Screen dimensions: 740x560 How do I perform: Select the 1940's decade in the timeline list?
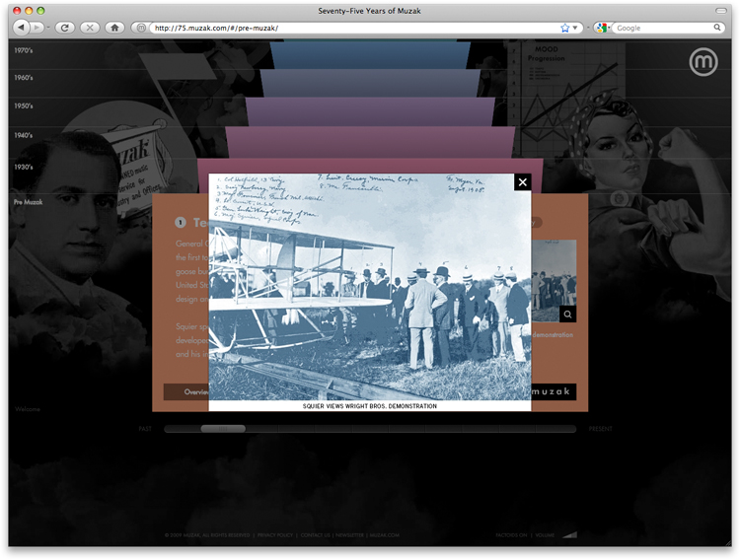23,135
